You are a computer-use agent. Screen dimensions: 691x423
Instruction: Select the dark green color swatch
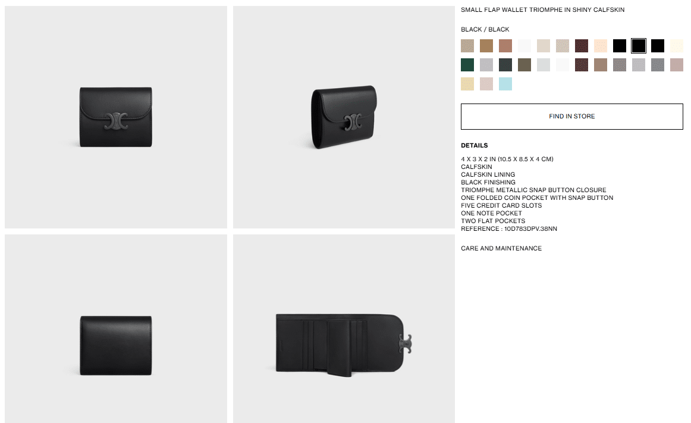point(467,65)
